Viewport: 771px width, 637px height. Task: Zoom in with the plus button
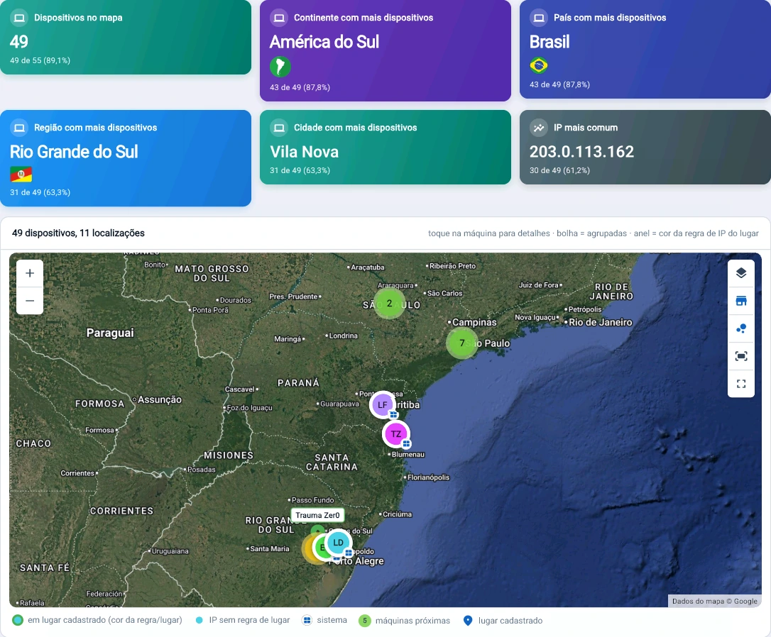click(30, 273)
